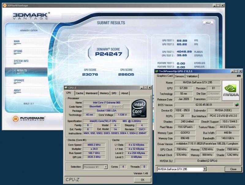Click the Shaders field "240 Unified"
The width and height of the screenshot is (245, 185).
pyautogui.click(x=187, y=122)
